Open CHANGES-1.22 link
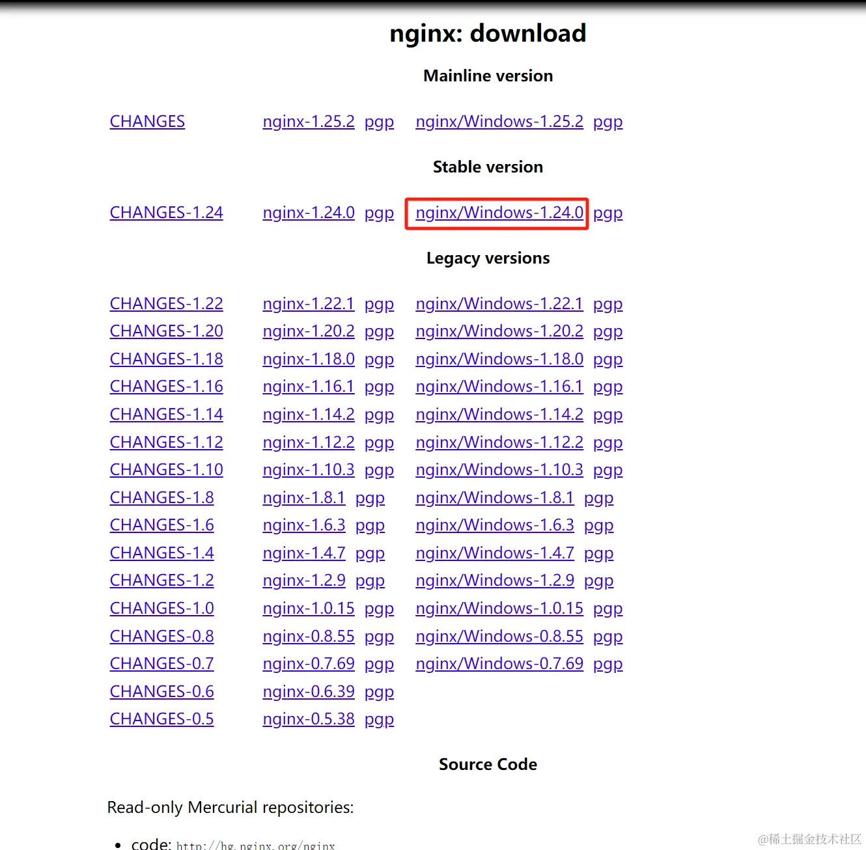This screenshot has height=850, width=866. 166,304
